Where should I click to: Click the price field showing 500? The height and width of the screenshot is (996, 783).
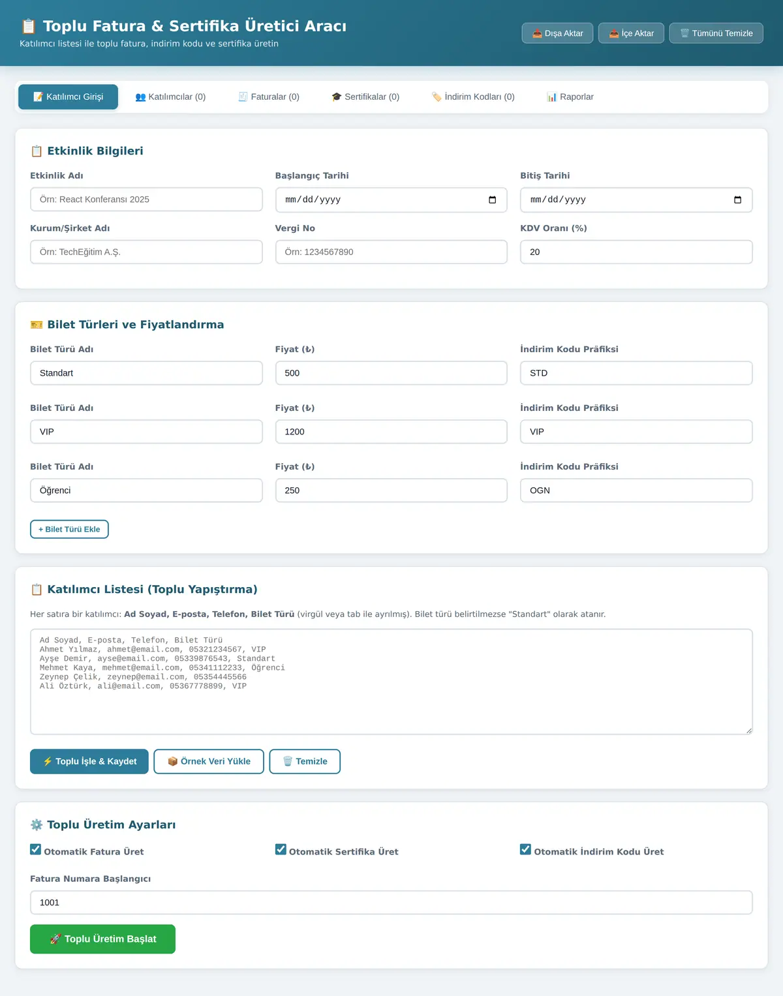coord(391,373)
